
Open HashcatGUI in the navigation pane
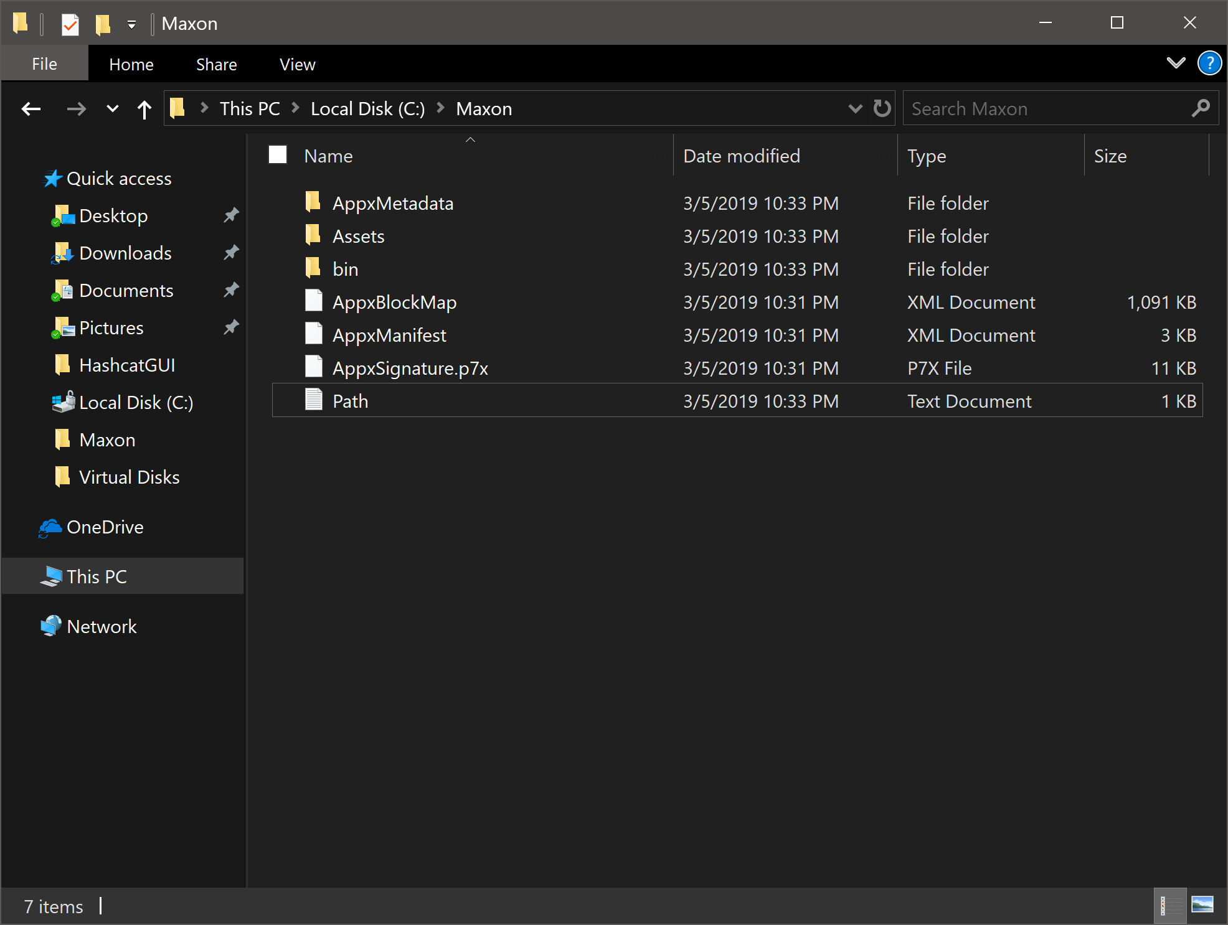coord(127,365)
